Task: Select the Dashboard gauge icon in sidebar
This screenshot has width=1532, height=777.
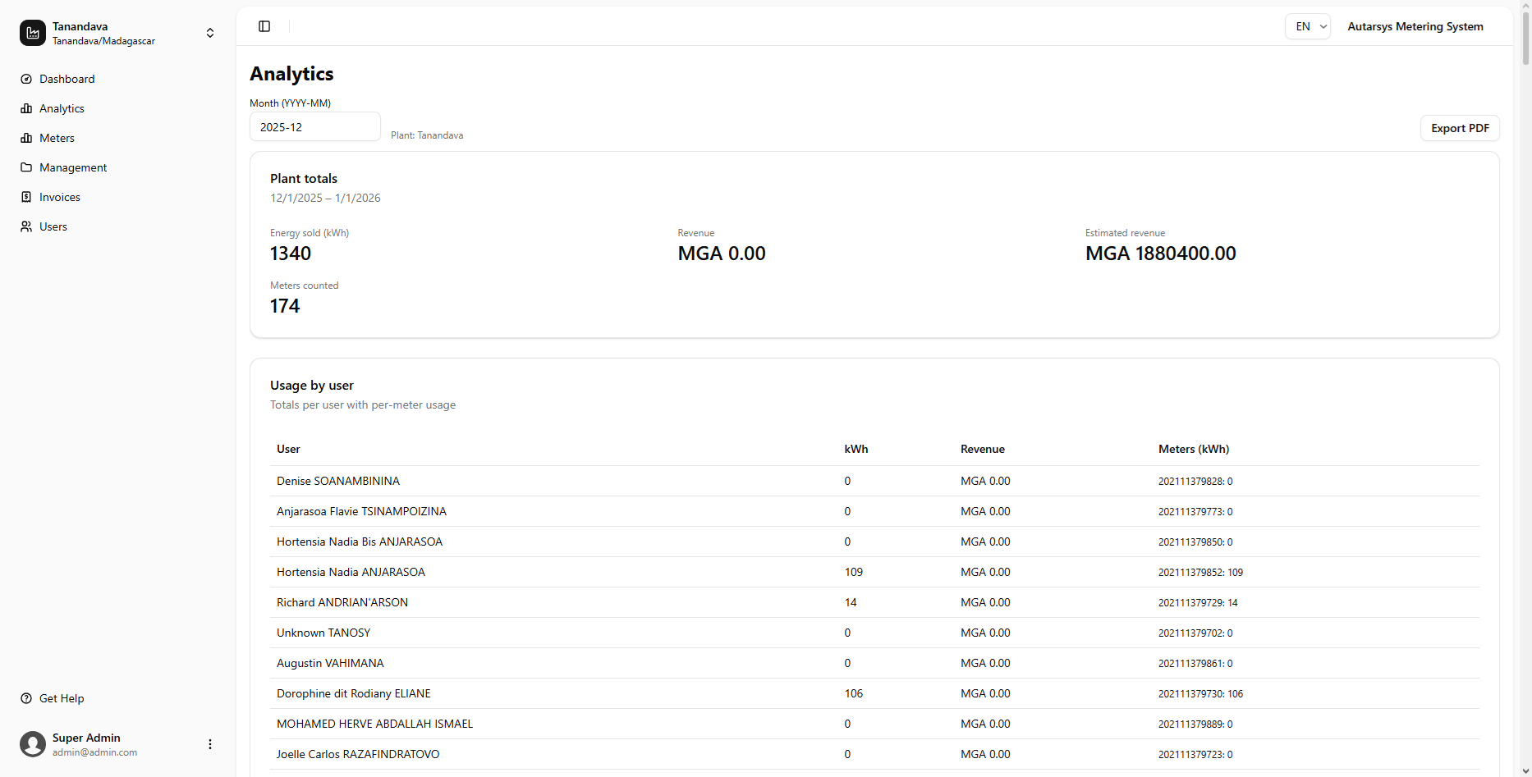Action: point(26,79)
